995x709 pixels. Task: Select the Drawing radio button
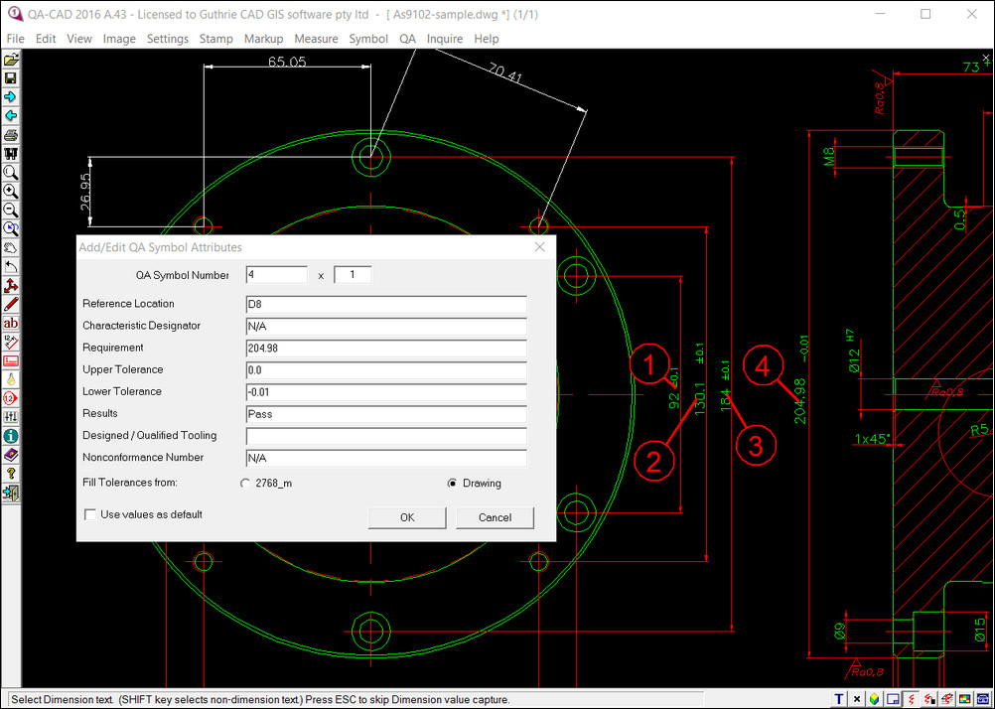pyautogui.click(x=452, y=483)
